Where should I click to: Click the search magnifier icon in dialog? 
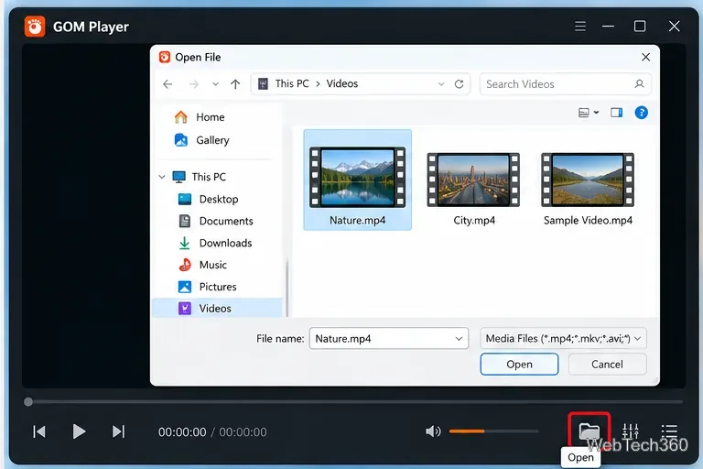(x=639, y=84)
